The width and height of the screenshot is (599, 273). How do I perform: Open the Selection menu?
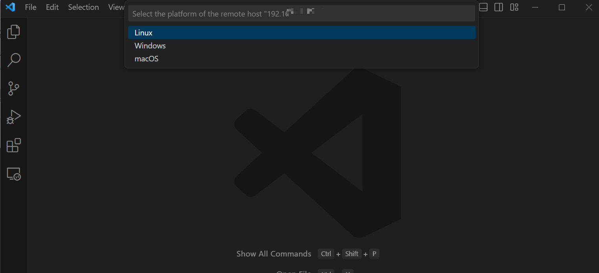(x=84, y=7)
